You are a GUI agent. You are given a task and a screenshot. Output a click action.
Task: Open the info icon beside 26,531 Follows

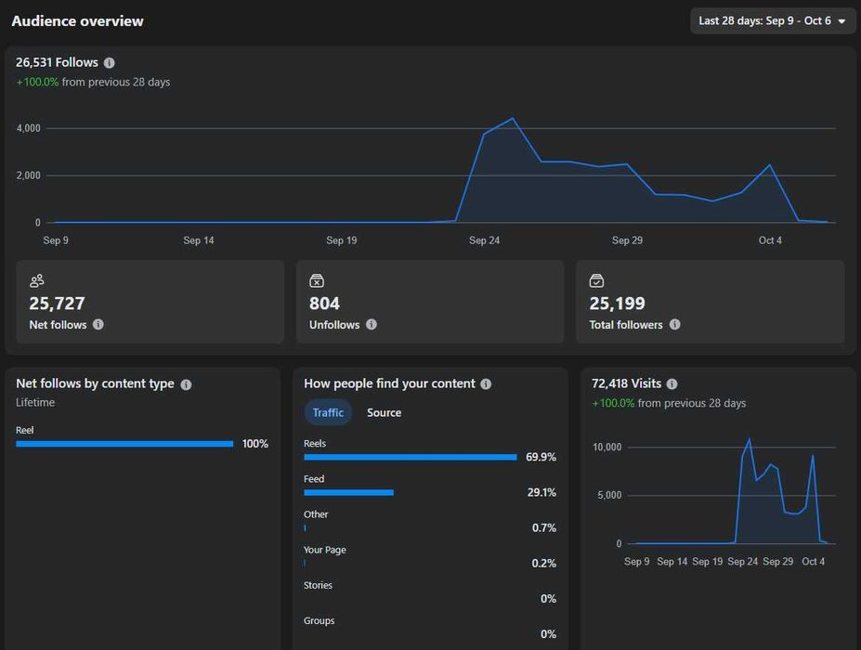[x=110, y=62]
